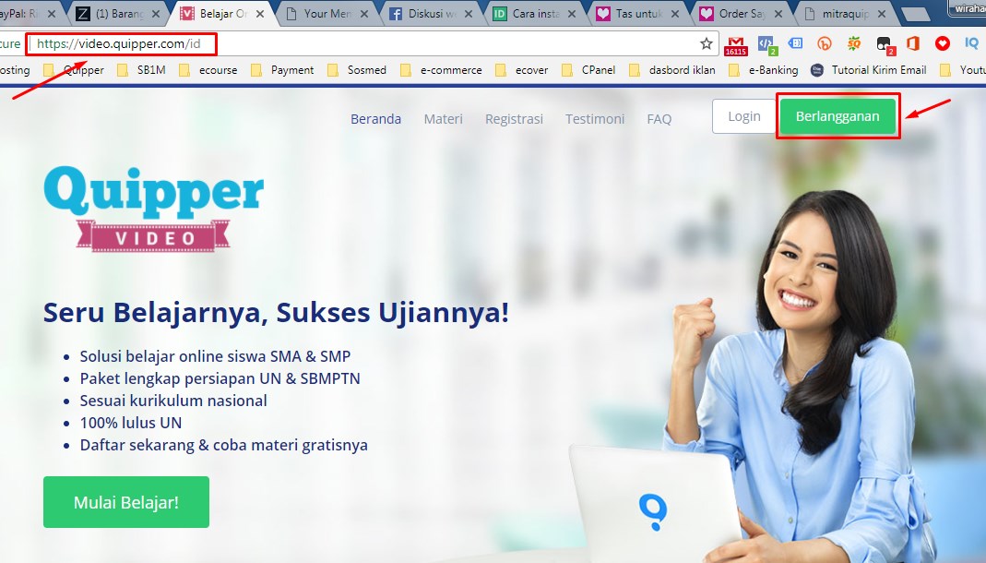Close the Belajar Online tab

click(260, 14)
